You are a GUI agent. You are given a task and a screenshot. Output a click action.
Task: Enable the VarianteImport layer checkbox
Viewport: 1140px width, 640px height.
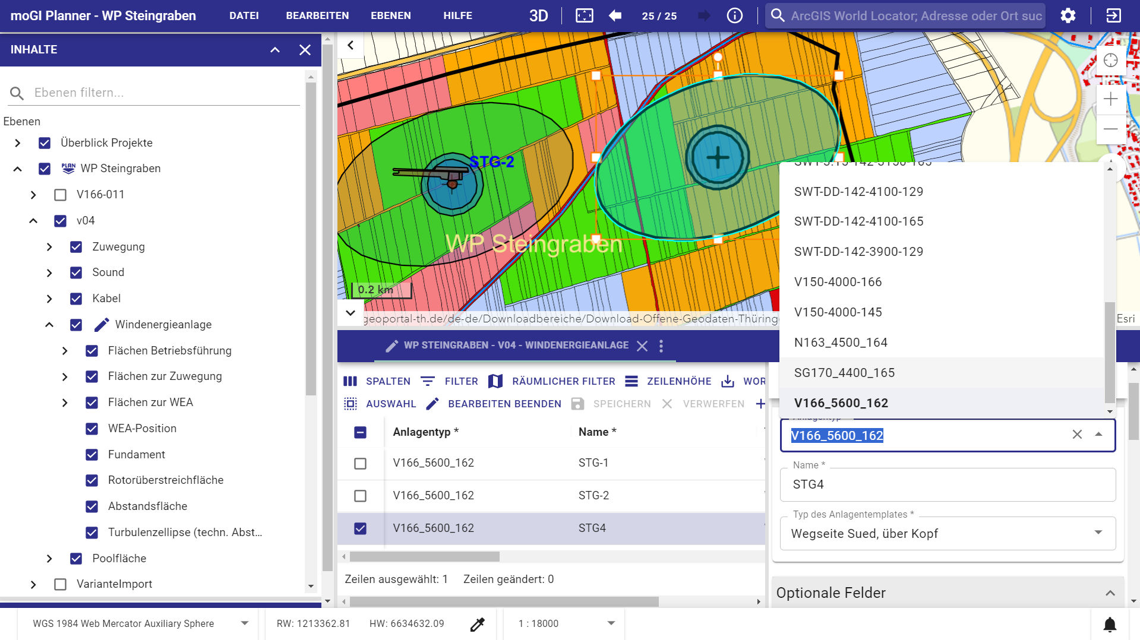(60, 584)
